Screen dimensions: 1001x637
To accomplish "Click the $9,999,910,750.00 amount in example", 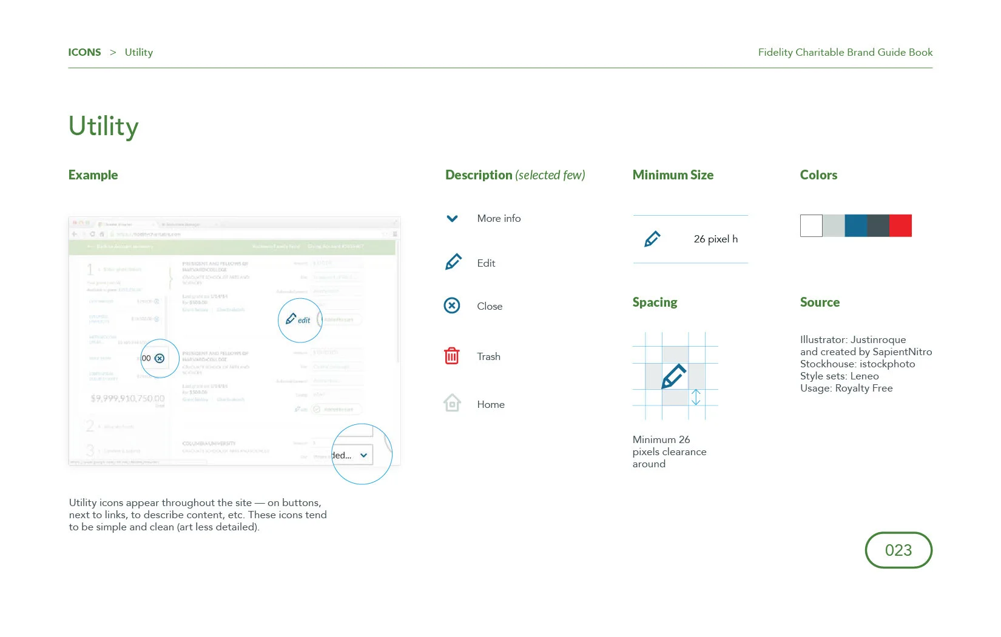I will pos(127,398).
